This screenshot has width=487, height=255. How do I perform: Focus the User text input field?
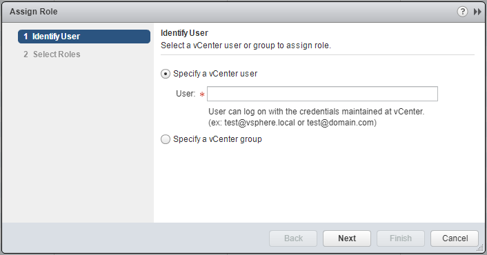[322, 94]
